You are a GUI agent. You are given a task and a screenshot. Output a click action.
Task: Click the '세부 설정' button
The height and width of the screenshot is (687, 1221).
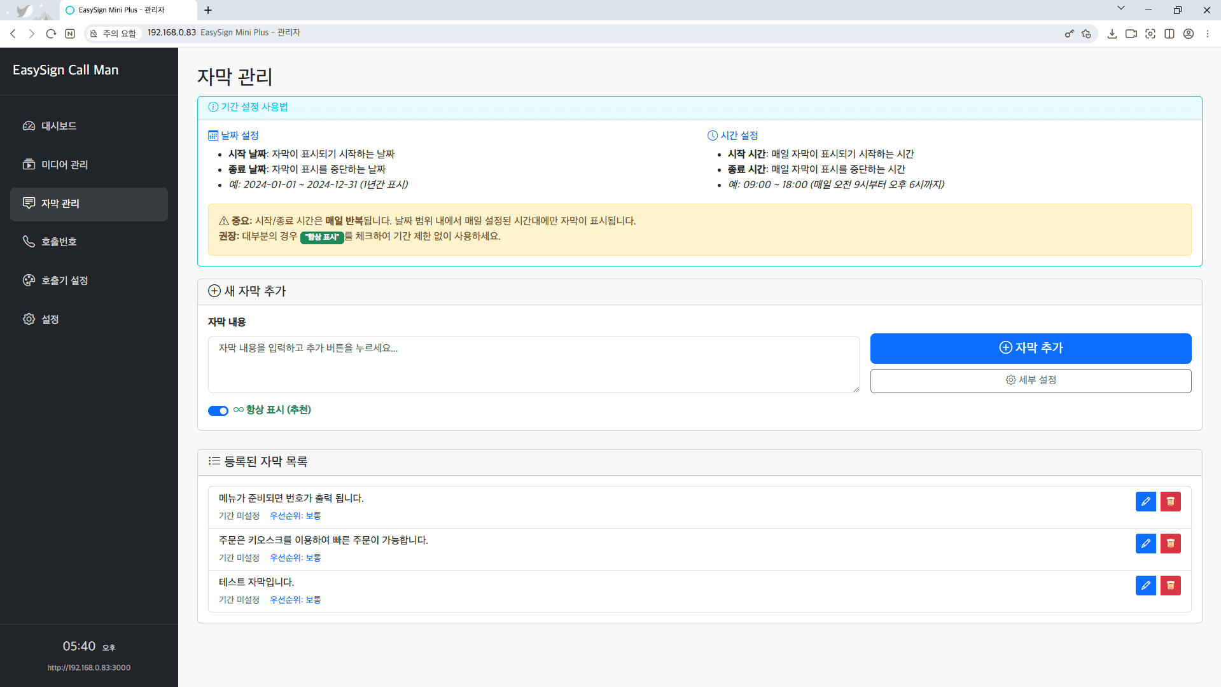pyautogui.click(x=1030, y=380)
